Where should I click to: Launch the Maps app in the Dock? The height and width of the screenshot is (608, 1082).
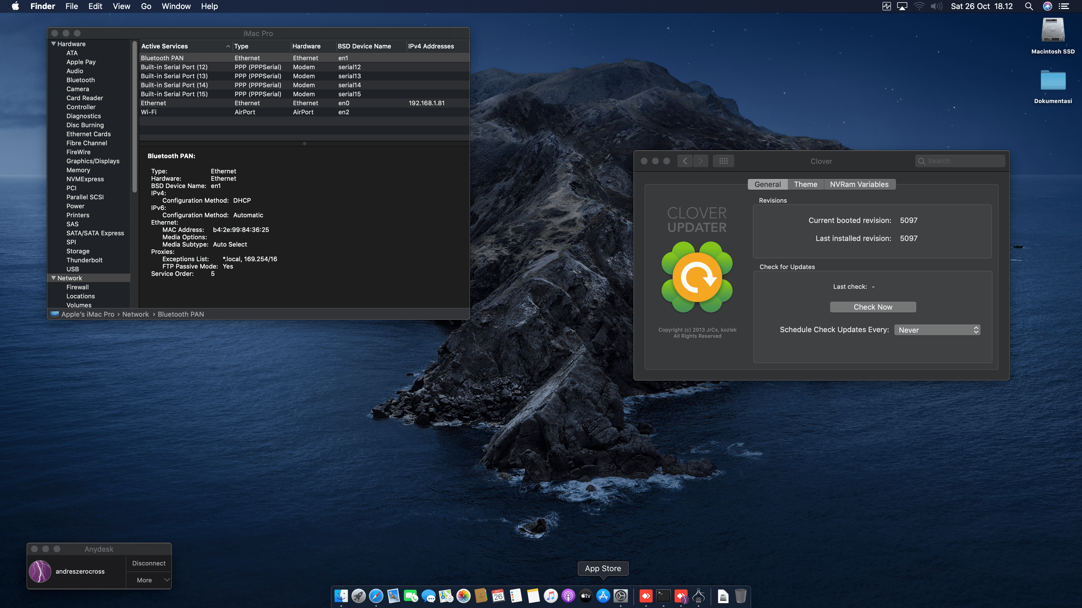click(x=446, y=596)
